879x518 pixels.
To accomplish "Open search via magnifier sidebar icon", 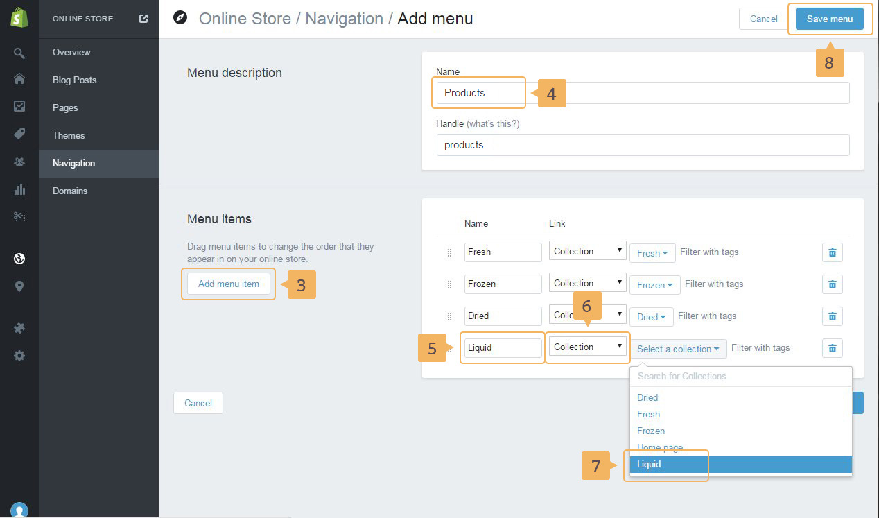I will (19, 53).
